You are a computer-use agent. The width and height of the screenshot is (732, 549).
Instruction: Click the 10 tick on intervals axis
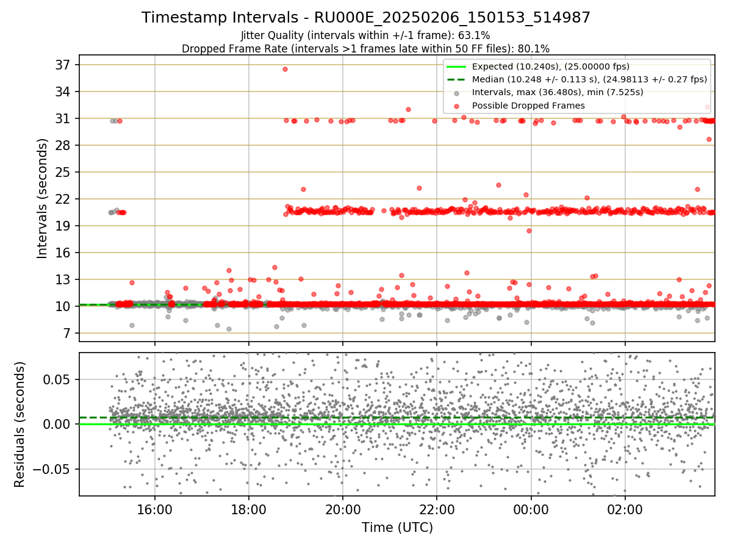[x=64, y=306]
